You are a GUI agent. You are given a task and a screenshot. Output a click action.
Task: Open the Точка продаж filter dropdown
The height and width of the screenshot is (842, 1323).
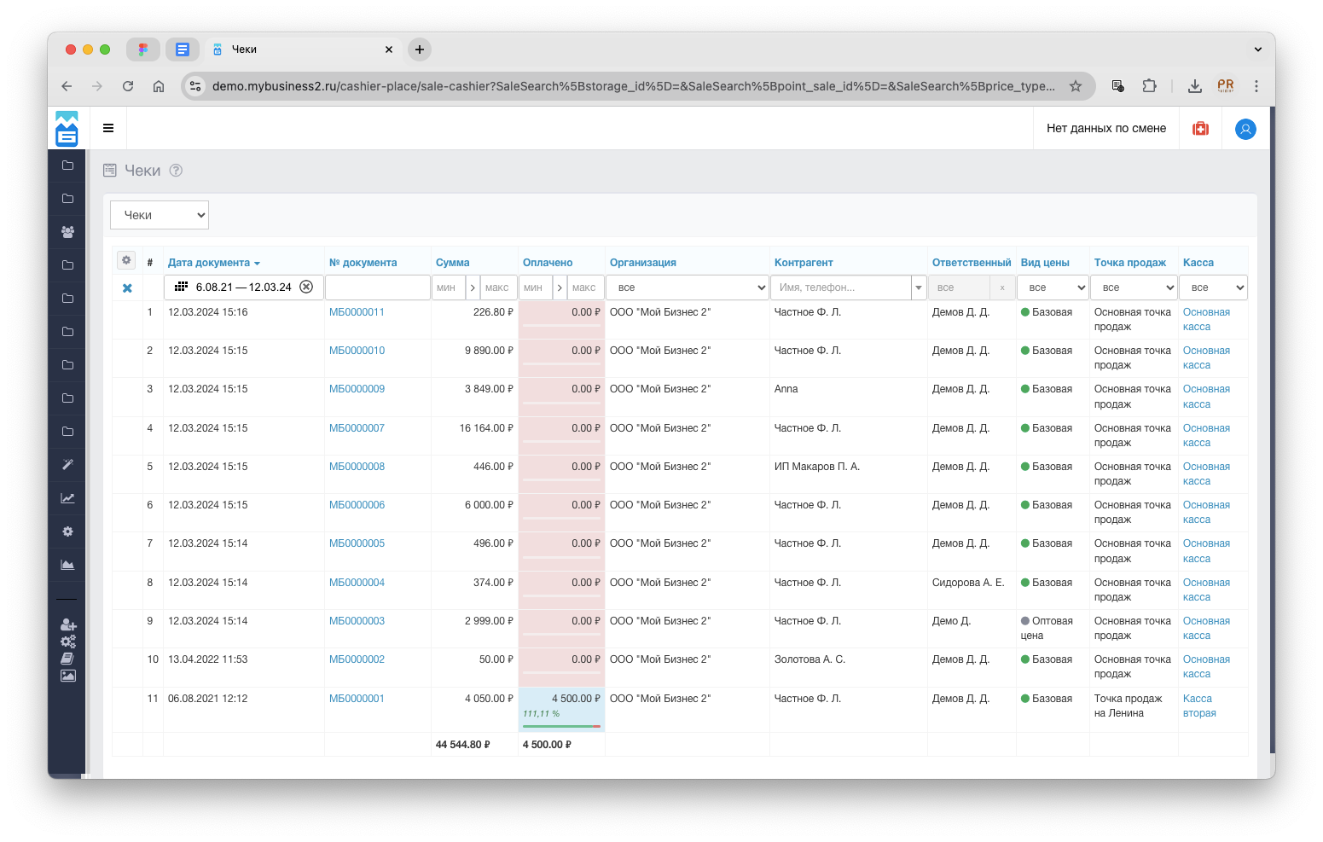pyautogui.click(x=1134, y=287)
